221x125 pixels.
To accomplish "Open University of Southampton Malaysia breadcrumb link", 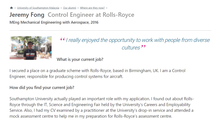I will point(38,8).
